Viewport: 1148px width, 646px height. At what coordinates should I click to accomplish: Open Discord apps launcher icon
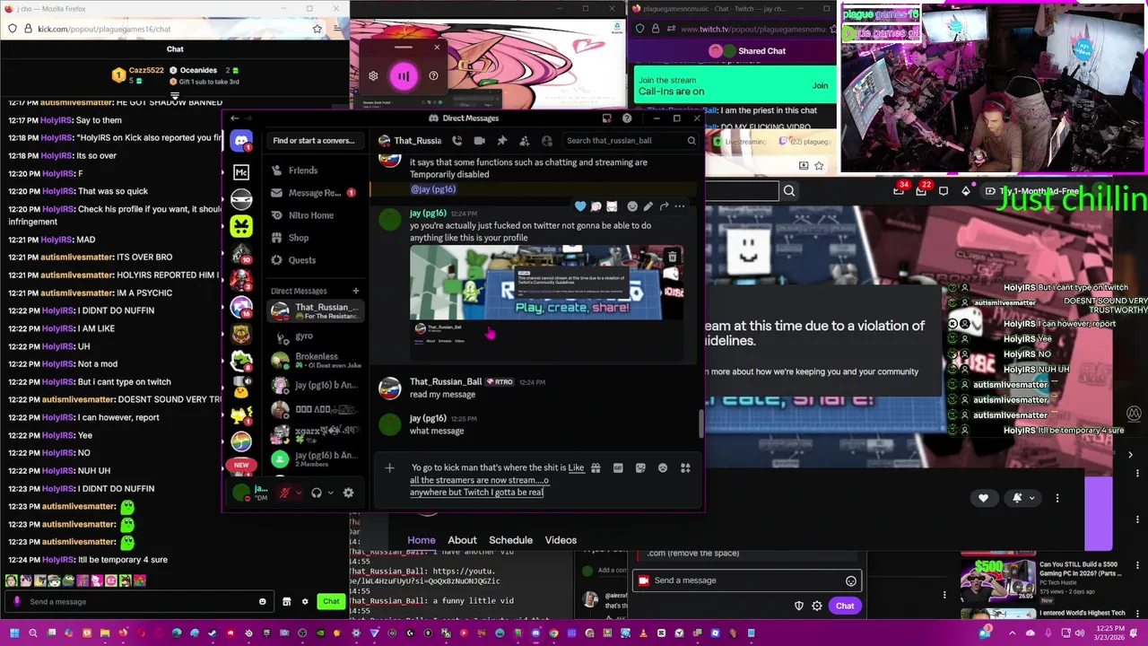point(685,467)
